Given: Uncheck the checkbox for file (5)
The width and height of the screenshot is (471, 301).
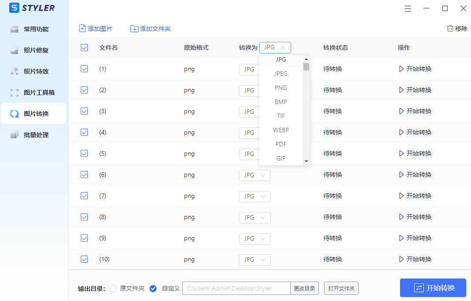Looking at the screenshot, I should [x=84, y=153].
